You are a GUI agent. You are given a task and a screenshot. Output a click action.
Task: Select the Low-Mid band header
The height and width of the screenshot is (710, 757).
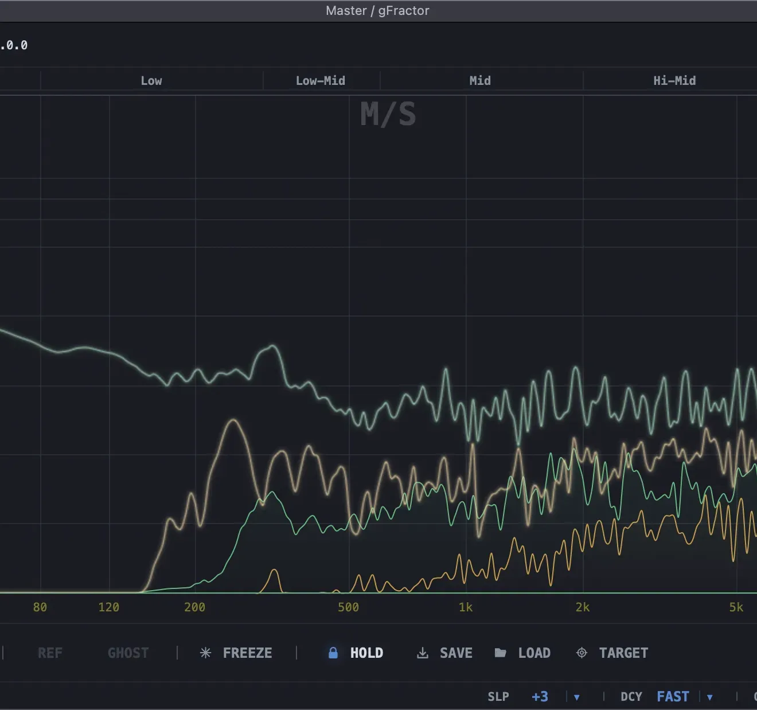tap(320, 80)
